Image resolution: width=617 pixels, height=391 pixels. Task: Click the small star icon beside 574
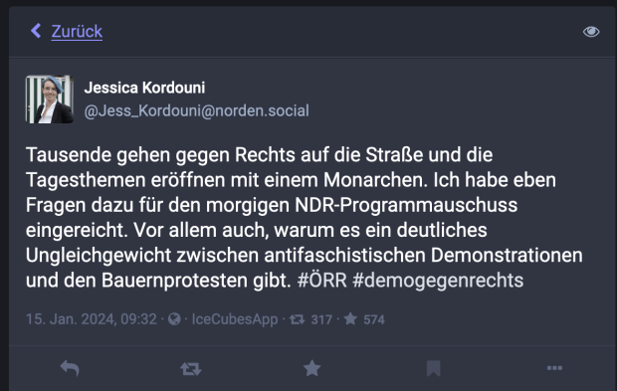pyautogui.click(x=350, y=318)
